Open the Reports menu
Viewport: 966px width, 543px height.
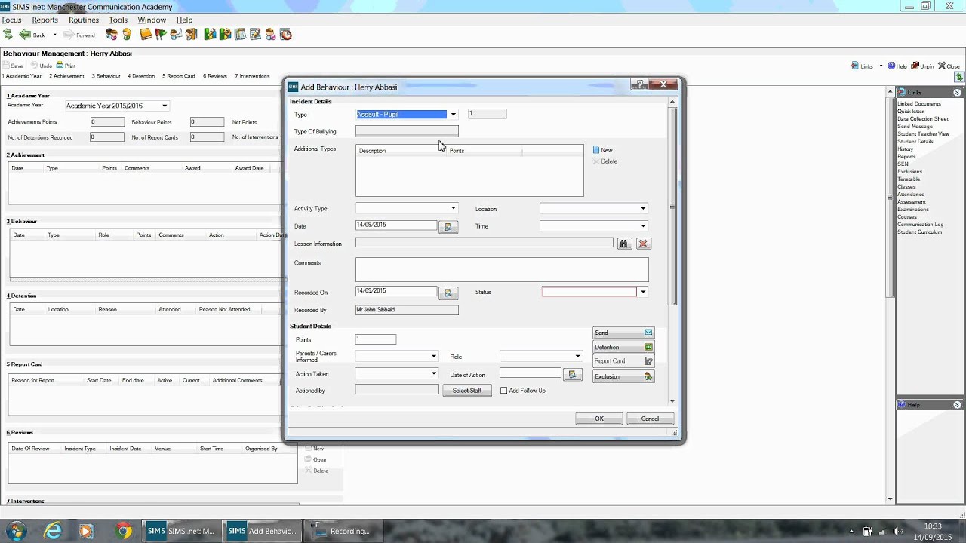point(45,20)
